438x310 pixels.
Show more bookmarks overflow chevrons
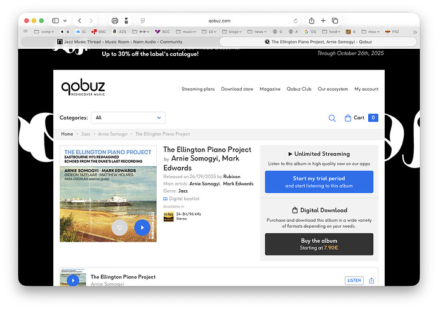click(415, 32)
